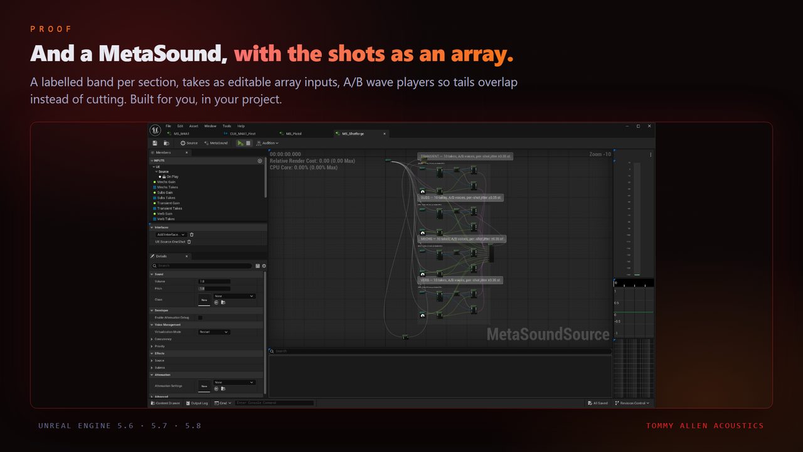
Task: Open the Content Drawer
Action: [165, 403]
